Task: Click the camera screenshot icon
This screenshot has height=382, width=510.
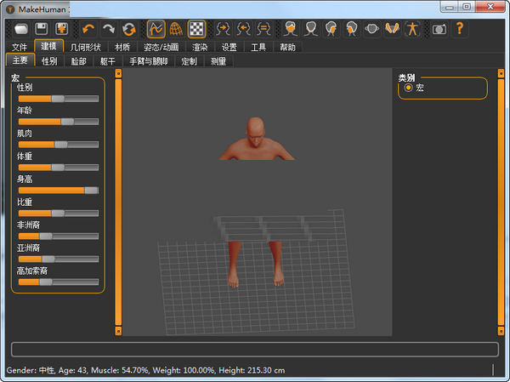Action: [x=439, y=29]
